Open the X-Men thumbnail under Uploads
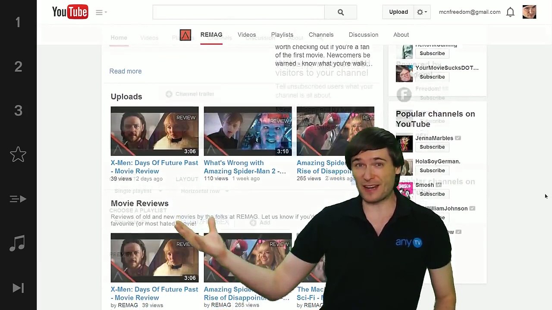 pos(155,131)
